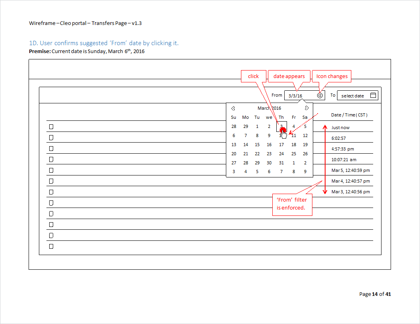Select day 26 in the calendar

pyautogui.click(x=305, y=154)
